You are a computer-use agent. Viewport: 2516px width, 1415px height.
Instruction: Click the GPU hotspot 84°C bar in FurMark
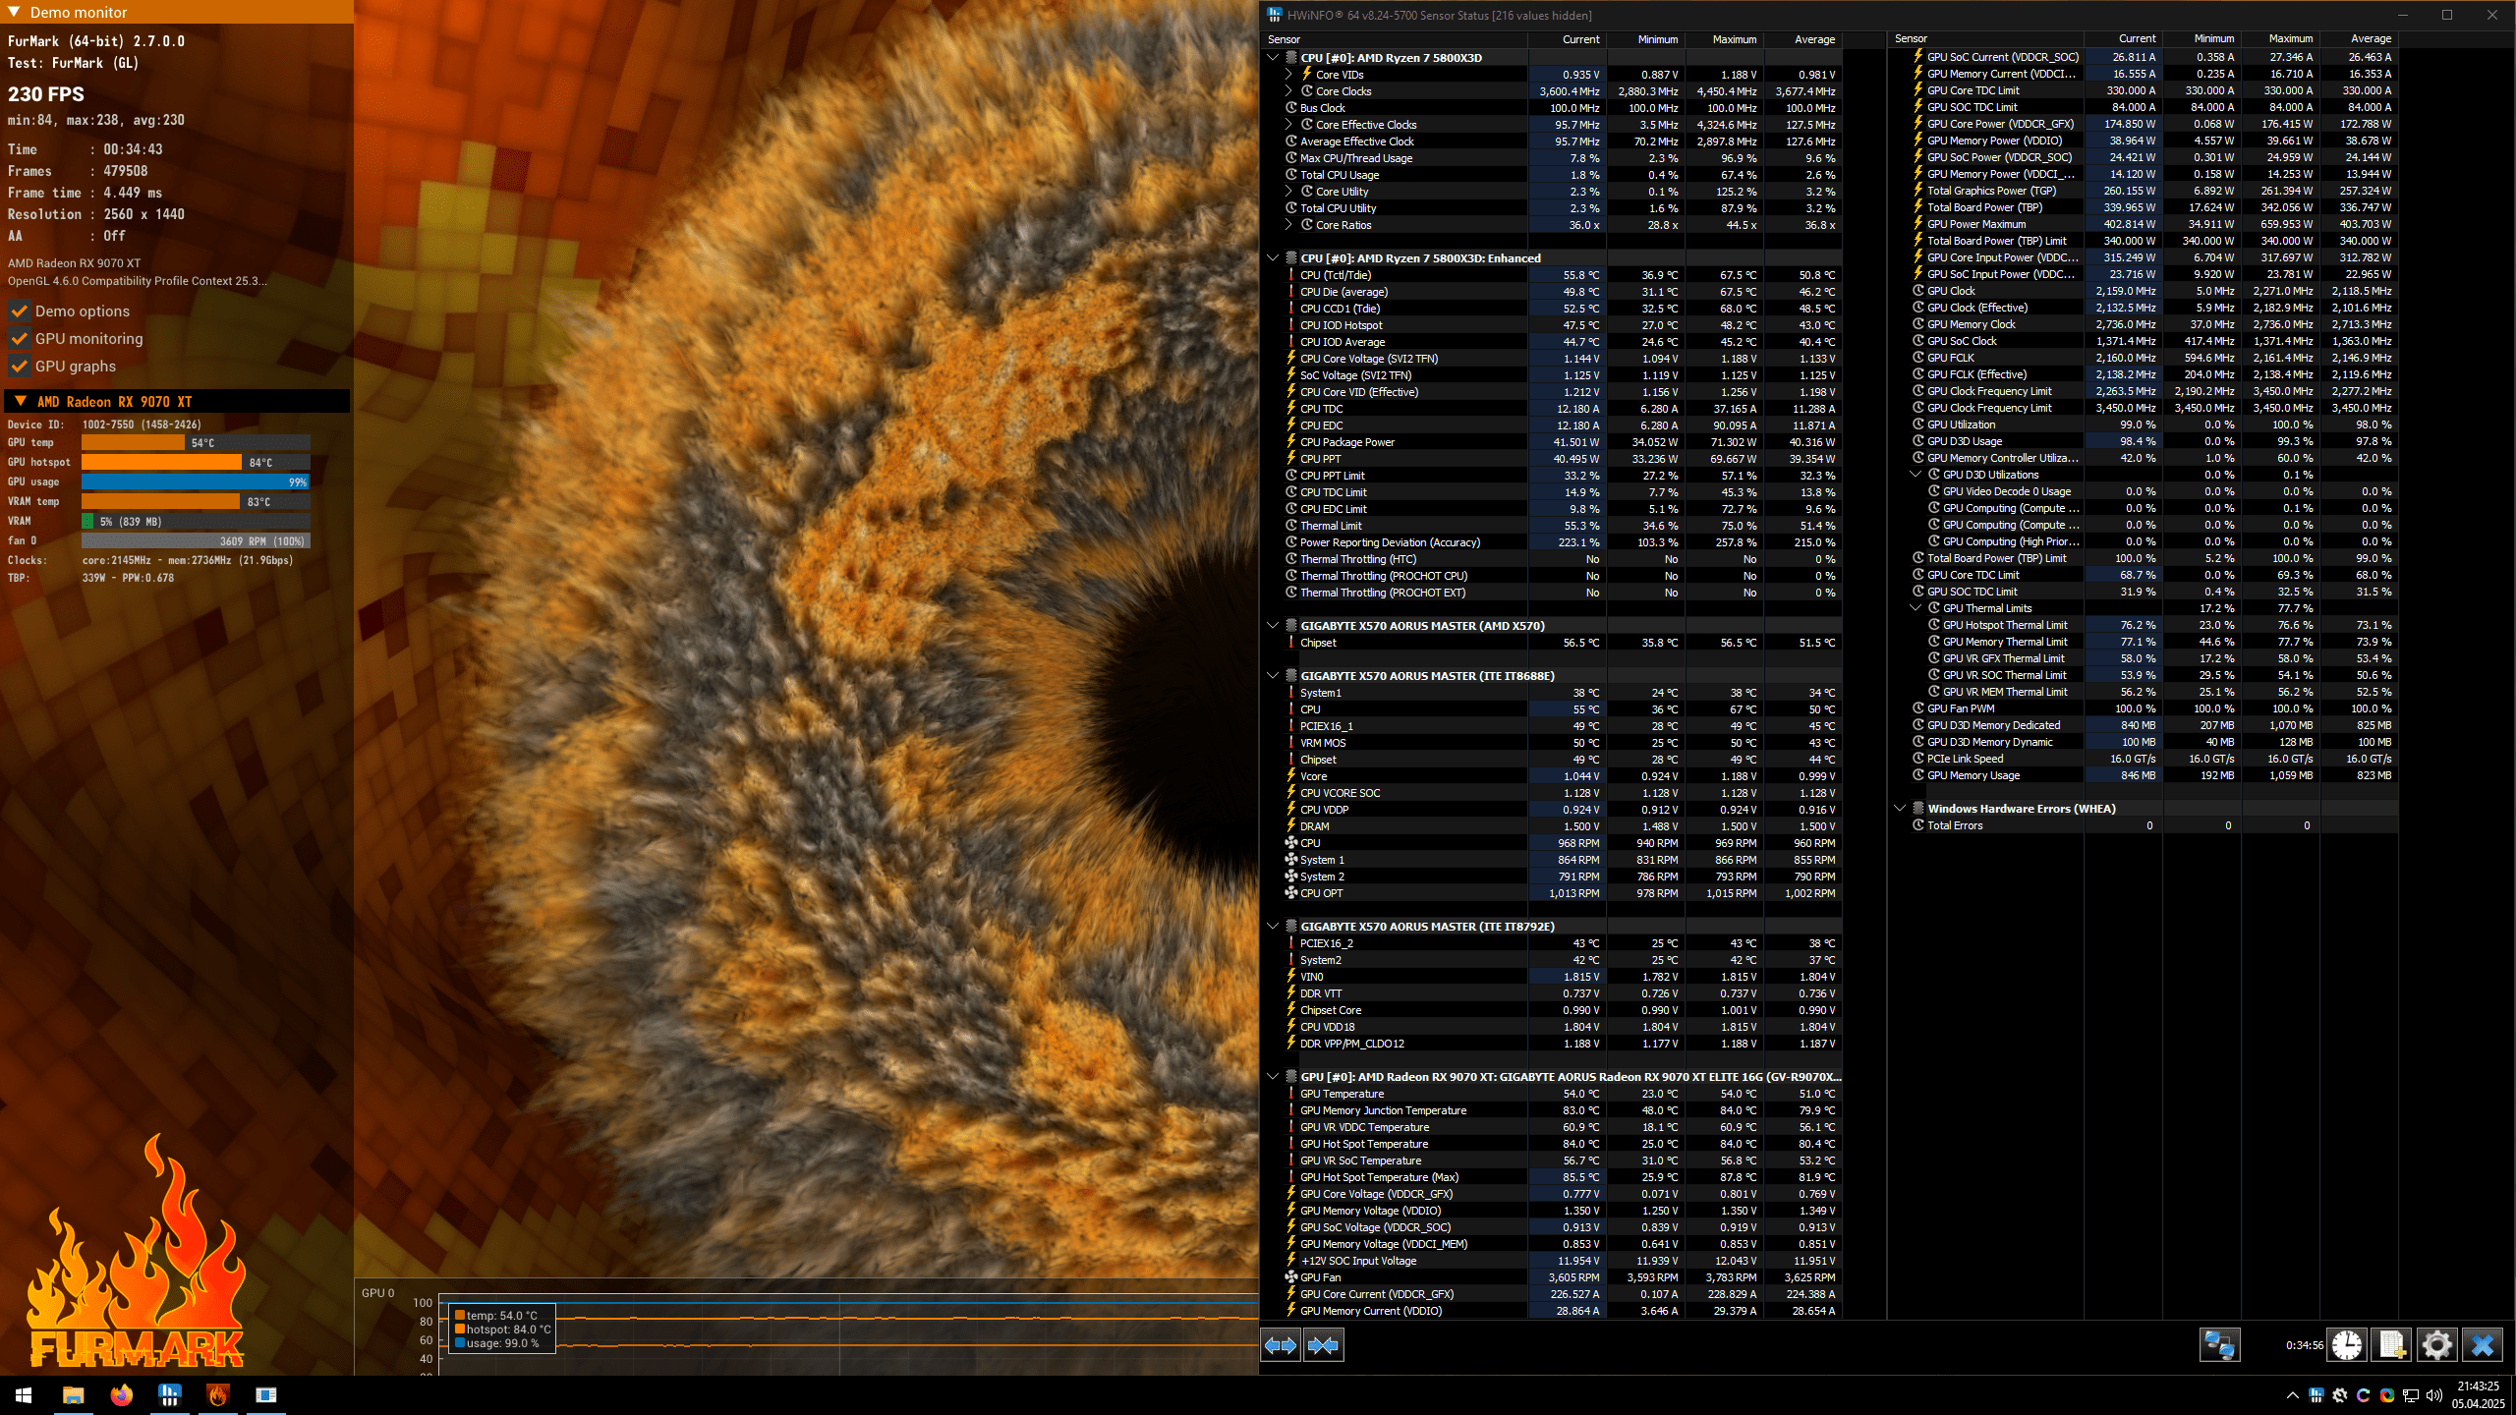(x=196, y=462)
